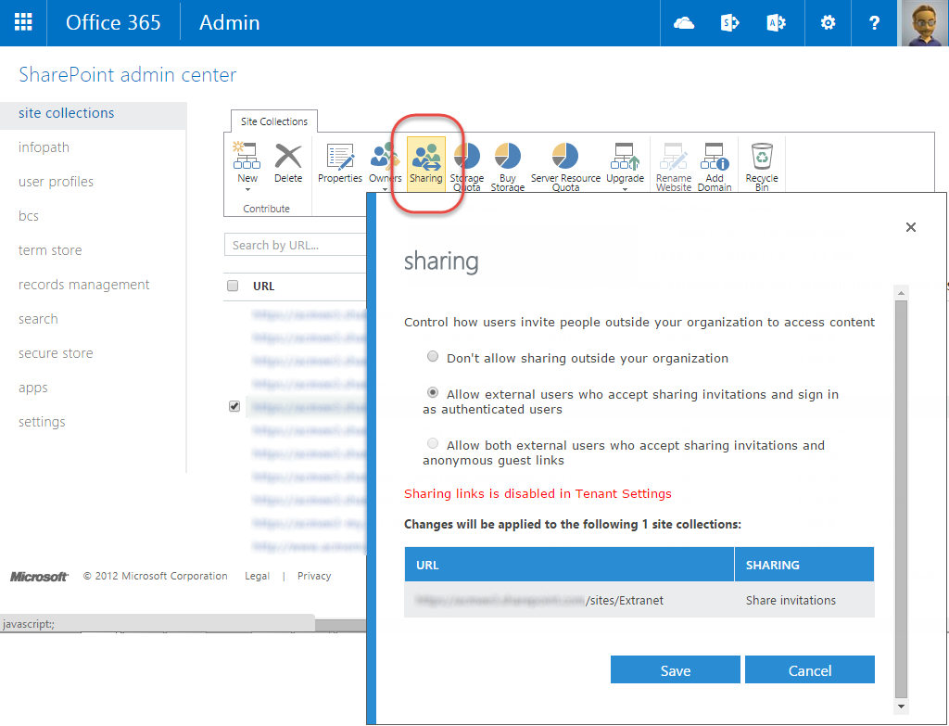Viewport: 949px width, 726px height.
Task: Open the Office 365 app launcher grid
Action: (23, 22)
